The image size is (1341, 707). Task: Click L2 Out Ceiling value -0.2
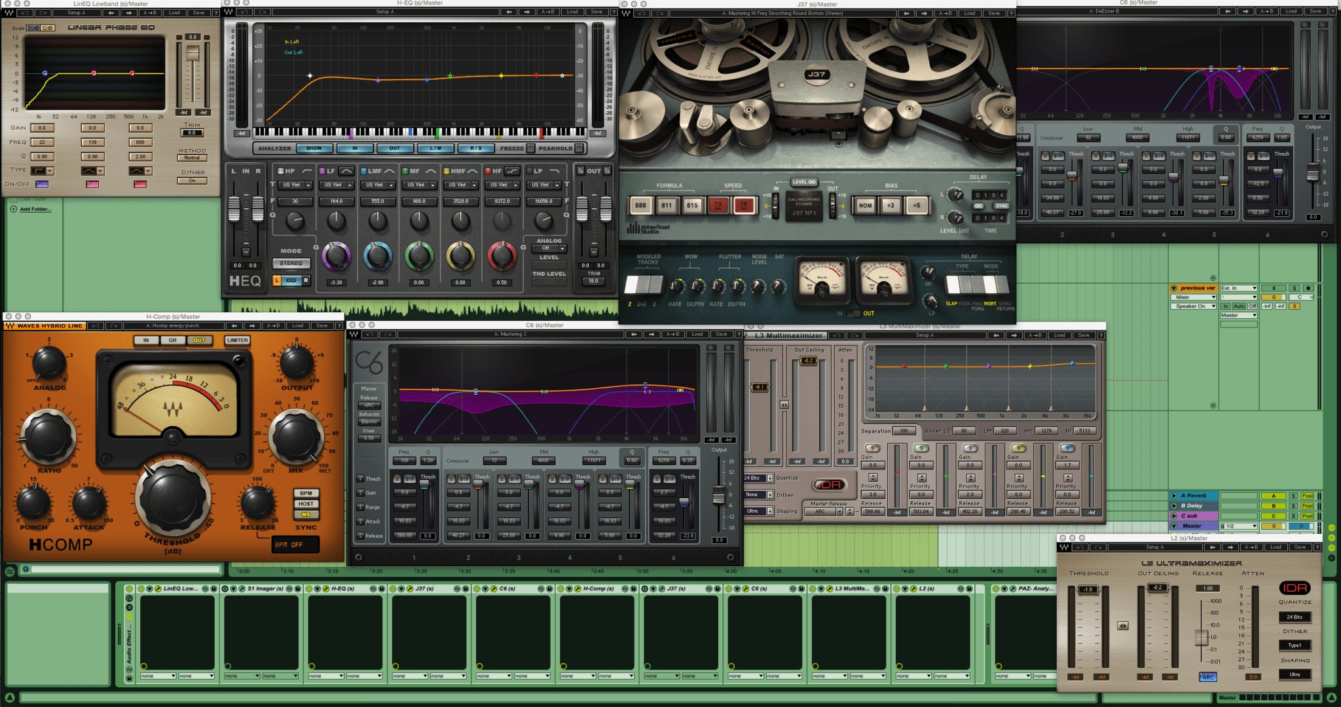click(1158, 588)
